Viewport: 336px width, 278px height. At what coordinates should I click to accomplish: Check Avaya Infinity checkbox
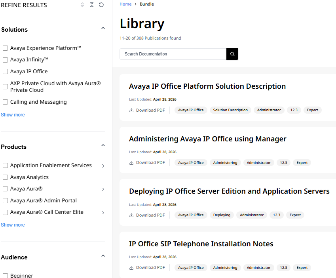pyautogui.click(x=6, y=60)
